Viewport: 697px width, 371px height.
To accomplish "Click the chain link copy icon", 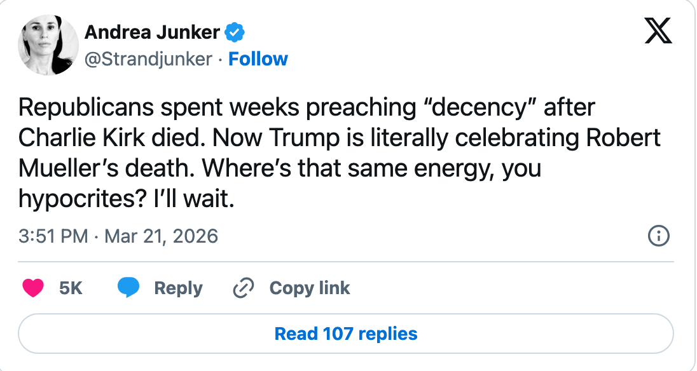I will tap(244, 288).
